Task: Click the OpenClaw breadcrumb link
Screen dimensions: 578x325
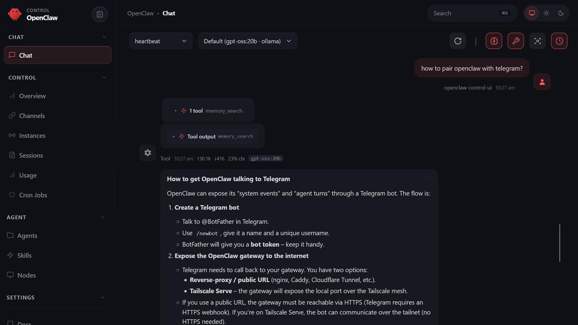Action: pyautogui.click(x=140, y=13)
